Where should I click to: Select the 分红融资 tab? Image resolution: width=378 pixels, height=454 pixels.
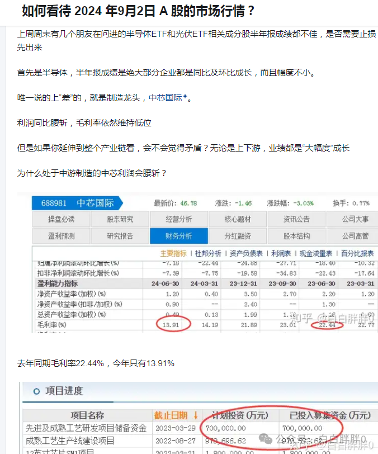[x=238, y=236]
